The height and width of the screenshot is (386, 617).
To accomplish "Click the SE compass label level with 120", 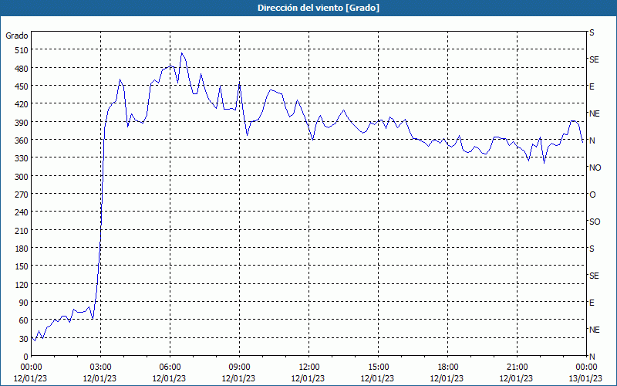I will click(594, 276).
